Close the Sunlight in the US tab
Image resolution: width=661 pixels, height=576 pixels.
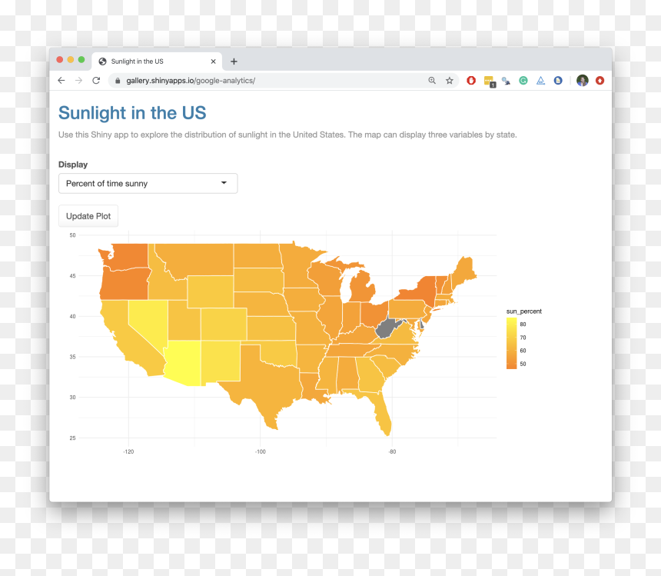(214, 62)
